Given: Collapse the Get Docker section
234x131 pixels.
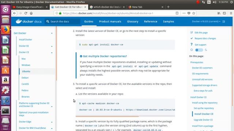Looking at the screenshot, I should pos(52,33).
